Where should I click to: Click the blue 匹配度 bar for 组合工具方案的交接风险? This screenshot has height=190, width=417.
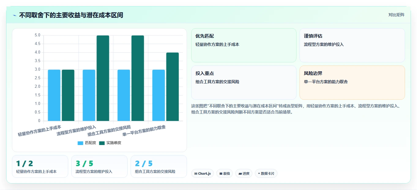124,95
